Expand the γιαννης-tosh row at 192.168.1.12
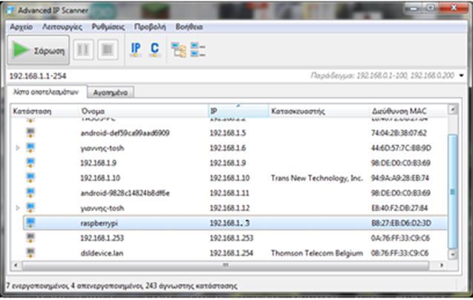Image resolution: width=473 pixels, height=300 pixels. 18,207
